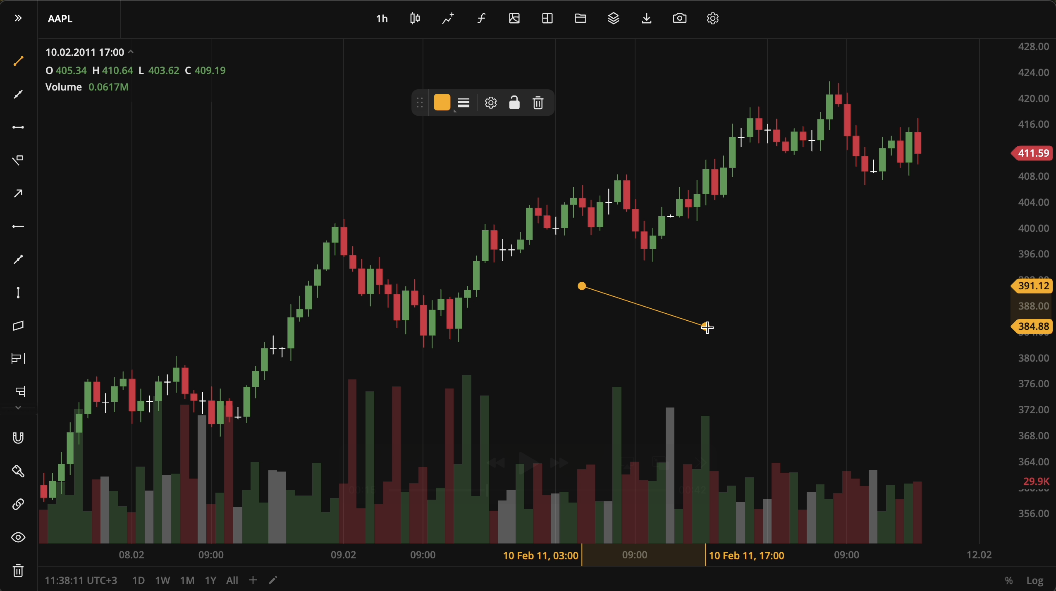Lock the selected trend line
Image resolution: width=1056 pixels, height=591 pixels.
click(514, 103)
